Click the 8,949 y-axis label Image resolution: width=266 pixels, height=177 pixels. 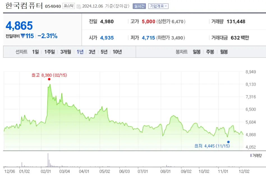(x=251, y=72)
